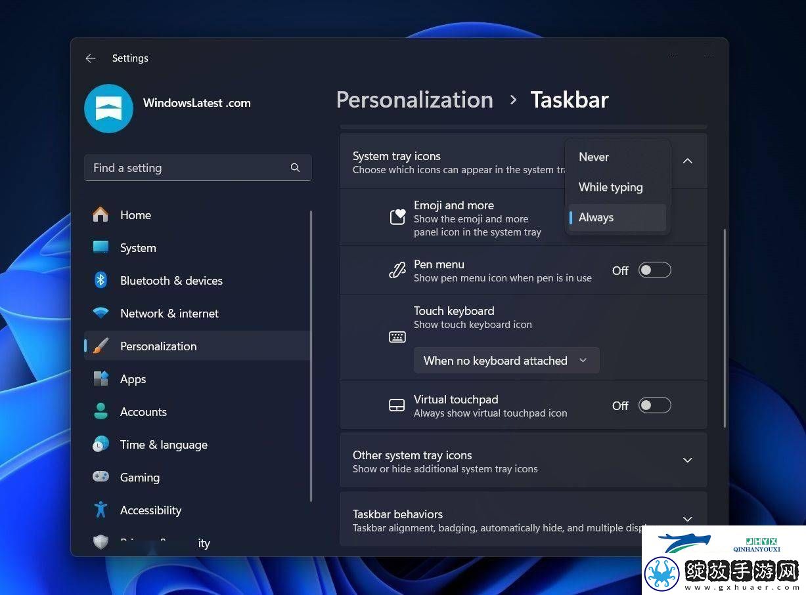Click the Gaming controller icon

click(x=101, y=477)
